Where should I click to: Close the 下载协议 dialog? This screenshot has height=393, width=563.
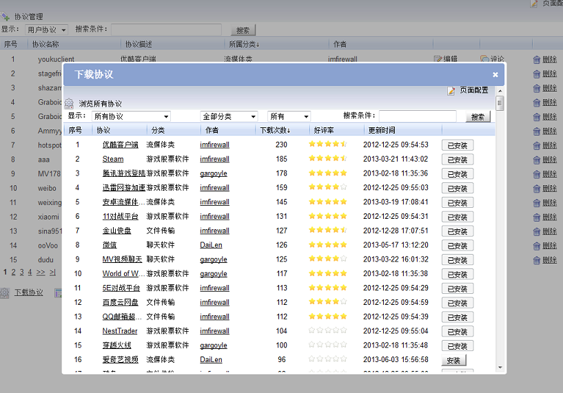pos(495,74)
